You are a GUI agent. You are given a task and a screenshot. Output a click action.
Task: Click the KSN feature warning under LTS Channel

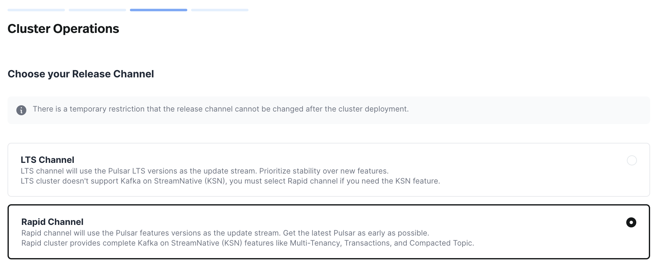231,181
